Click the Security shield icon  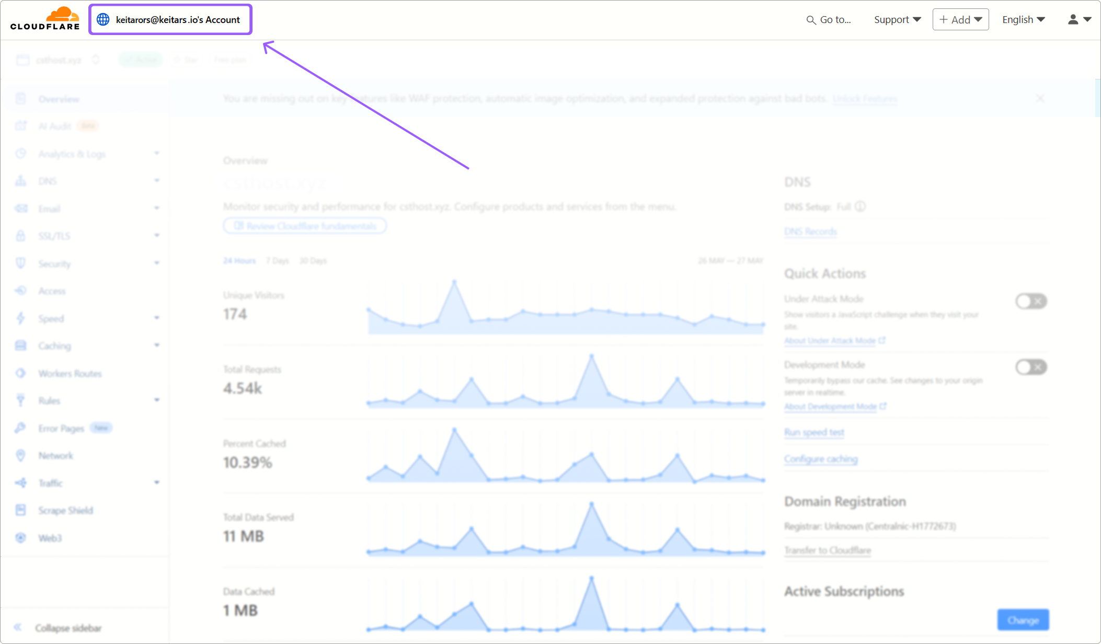tap(21, 263)
